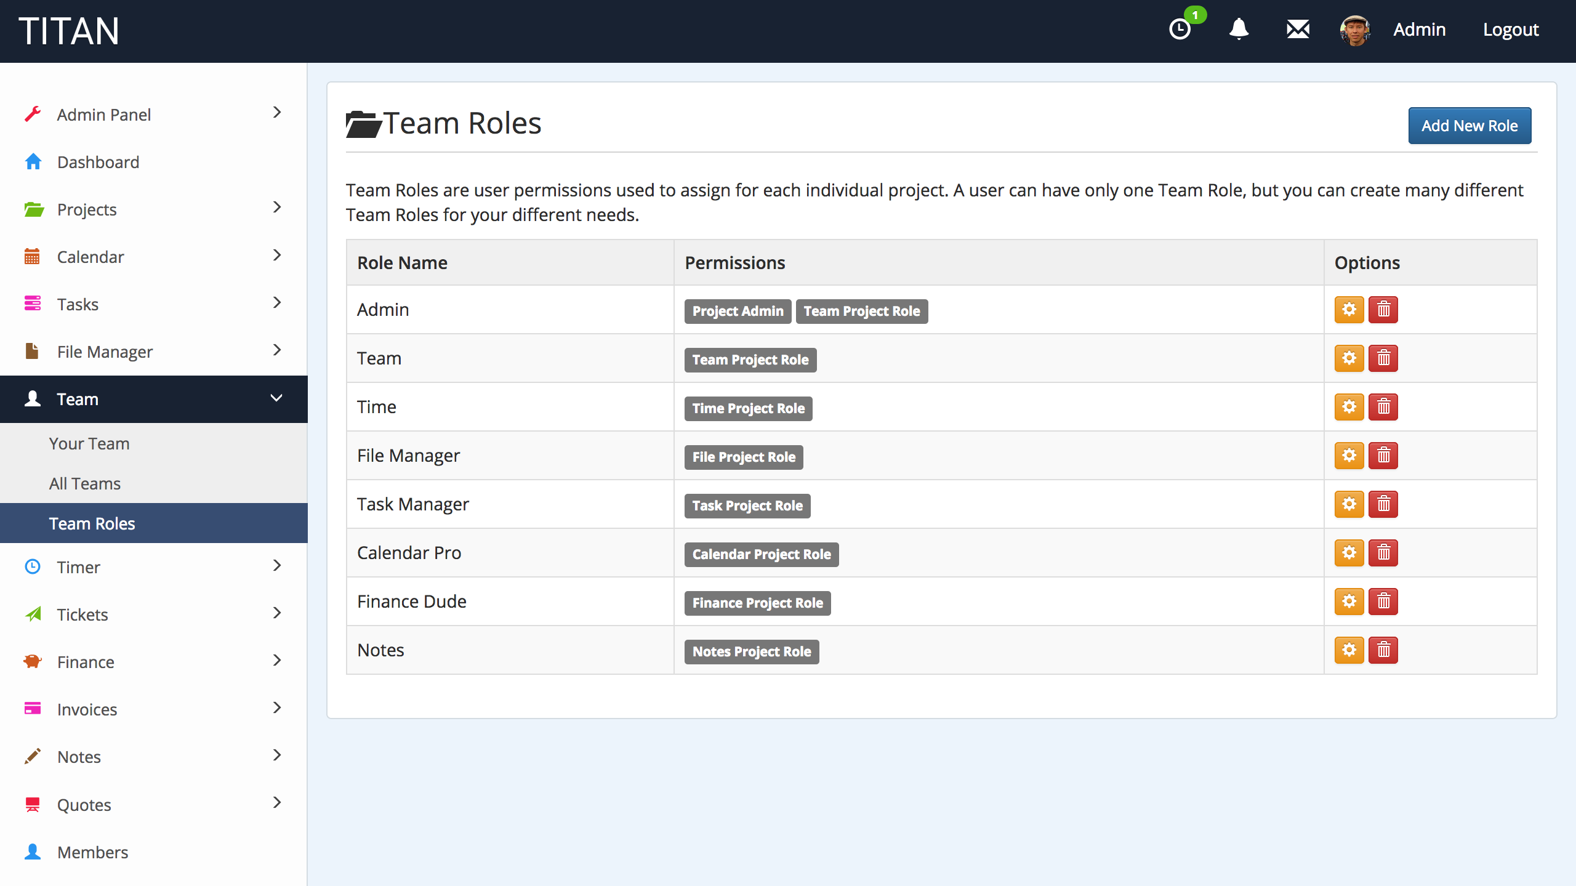Screen dimensions: 1576x886
Task: Click the timer clock icon in header
Action: pos(1180,29)
